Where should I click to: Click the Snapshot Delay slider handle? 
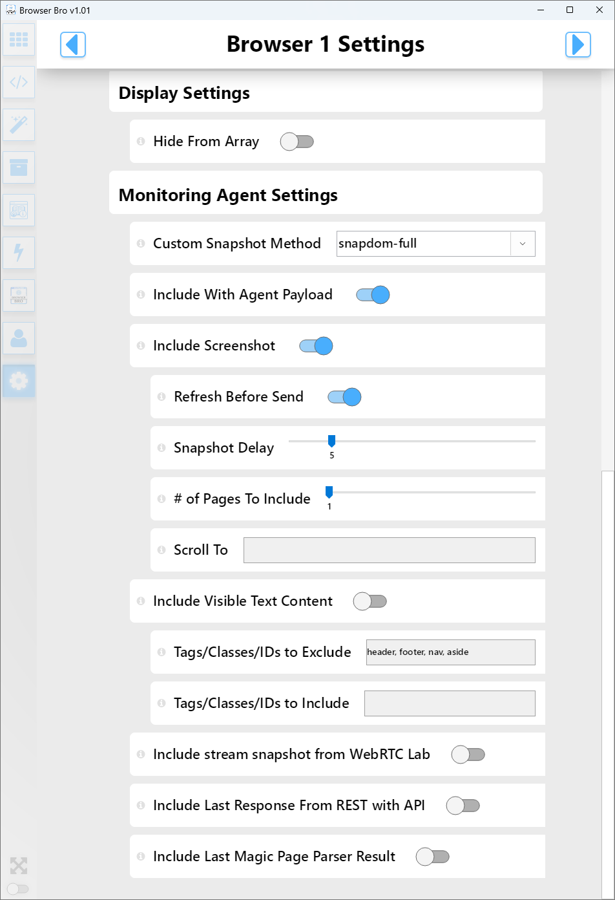(331, 441)
